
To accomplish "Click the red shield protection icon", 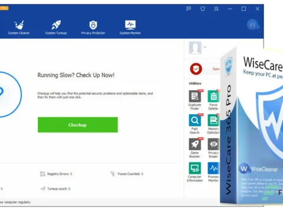I will 196,69.
